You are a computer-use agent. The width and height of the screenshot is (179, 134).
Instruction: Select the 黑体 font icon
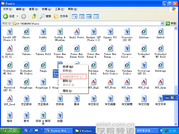pyautogui.click(x=77, y=99)
